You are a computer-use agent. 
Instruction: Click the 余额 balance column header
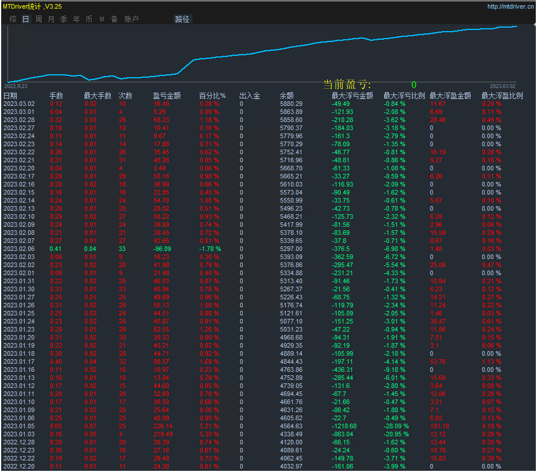pyautogui.click(x=286, y=96)
